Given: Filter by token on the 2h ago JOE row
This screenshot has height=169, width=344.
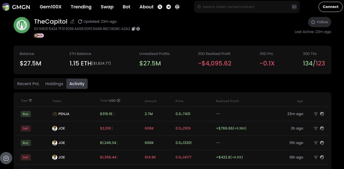Looking at the screenshot, I should [316, 128].
